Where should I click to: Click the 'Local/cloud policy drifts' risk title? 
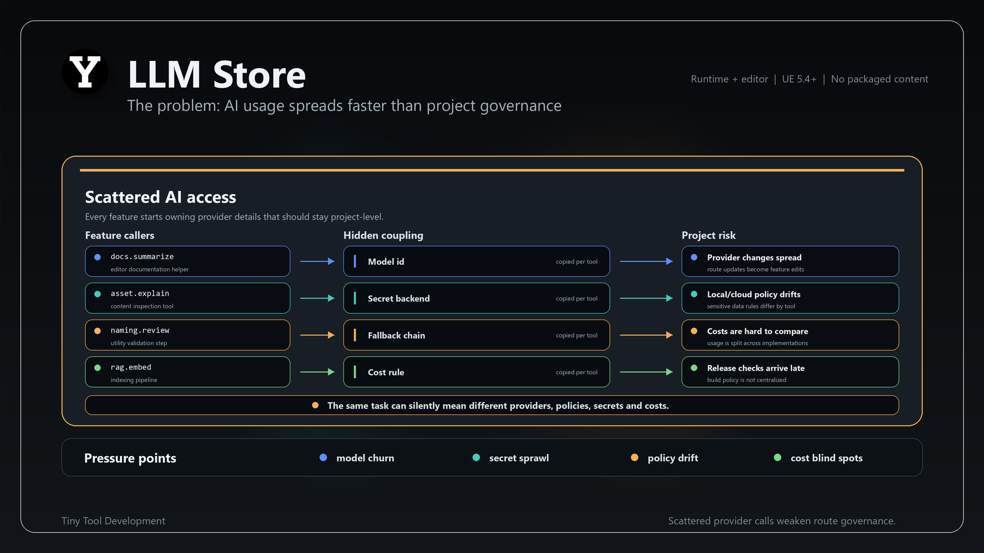[754, 294]
